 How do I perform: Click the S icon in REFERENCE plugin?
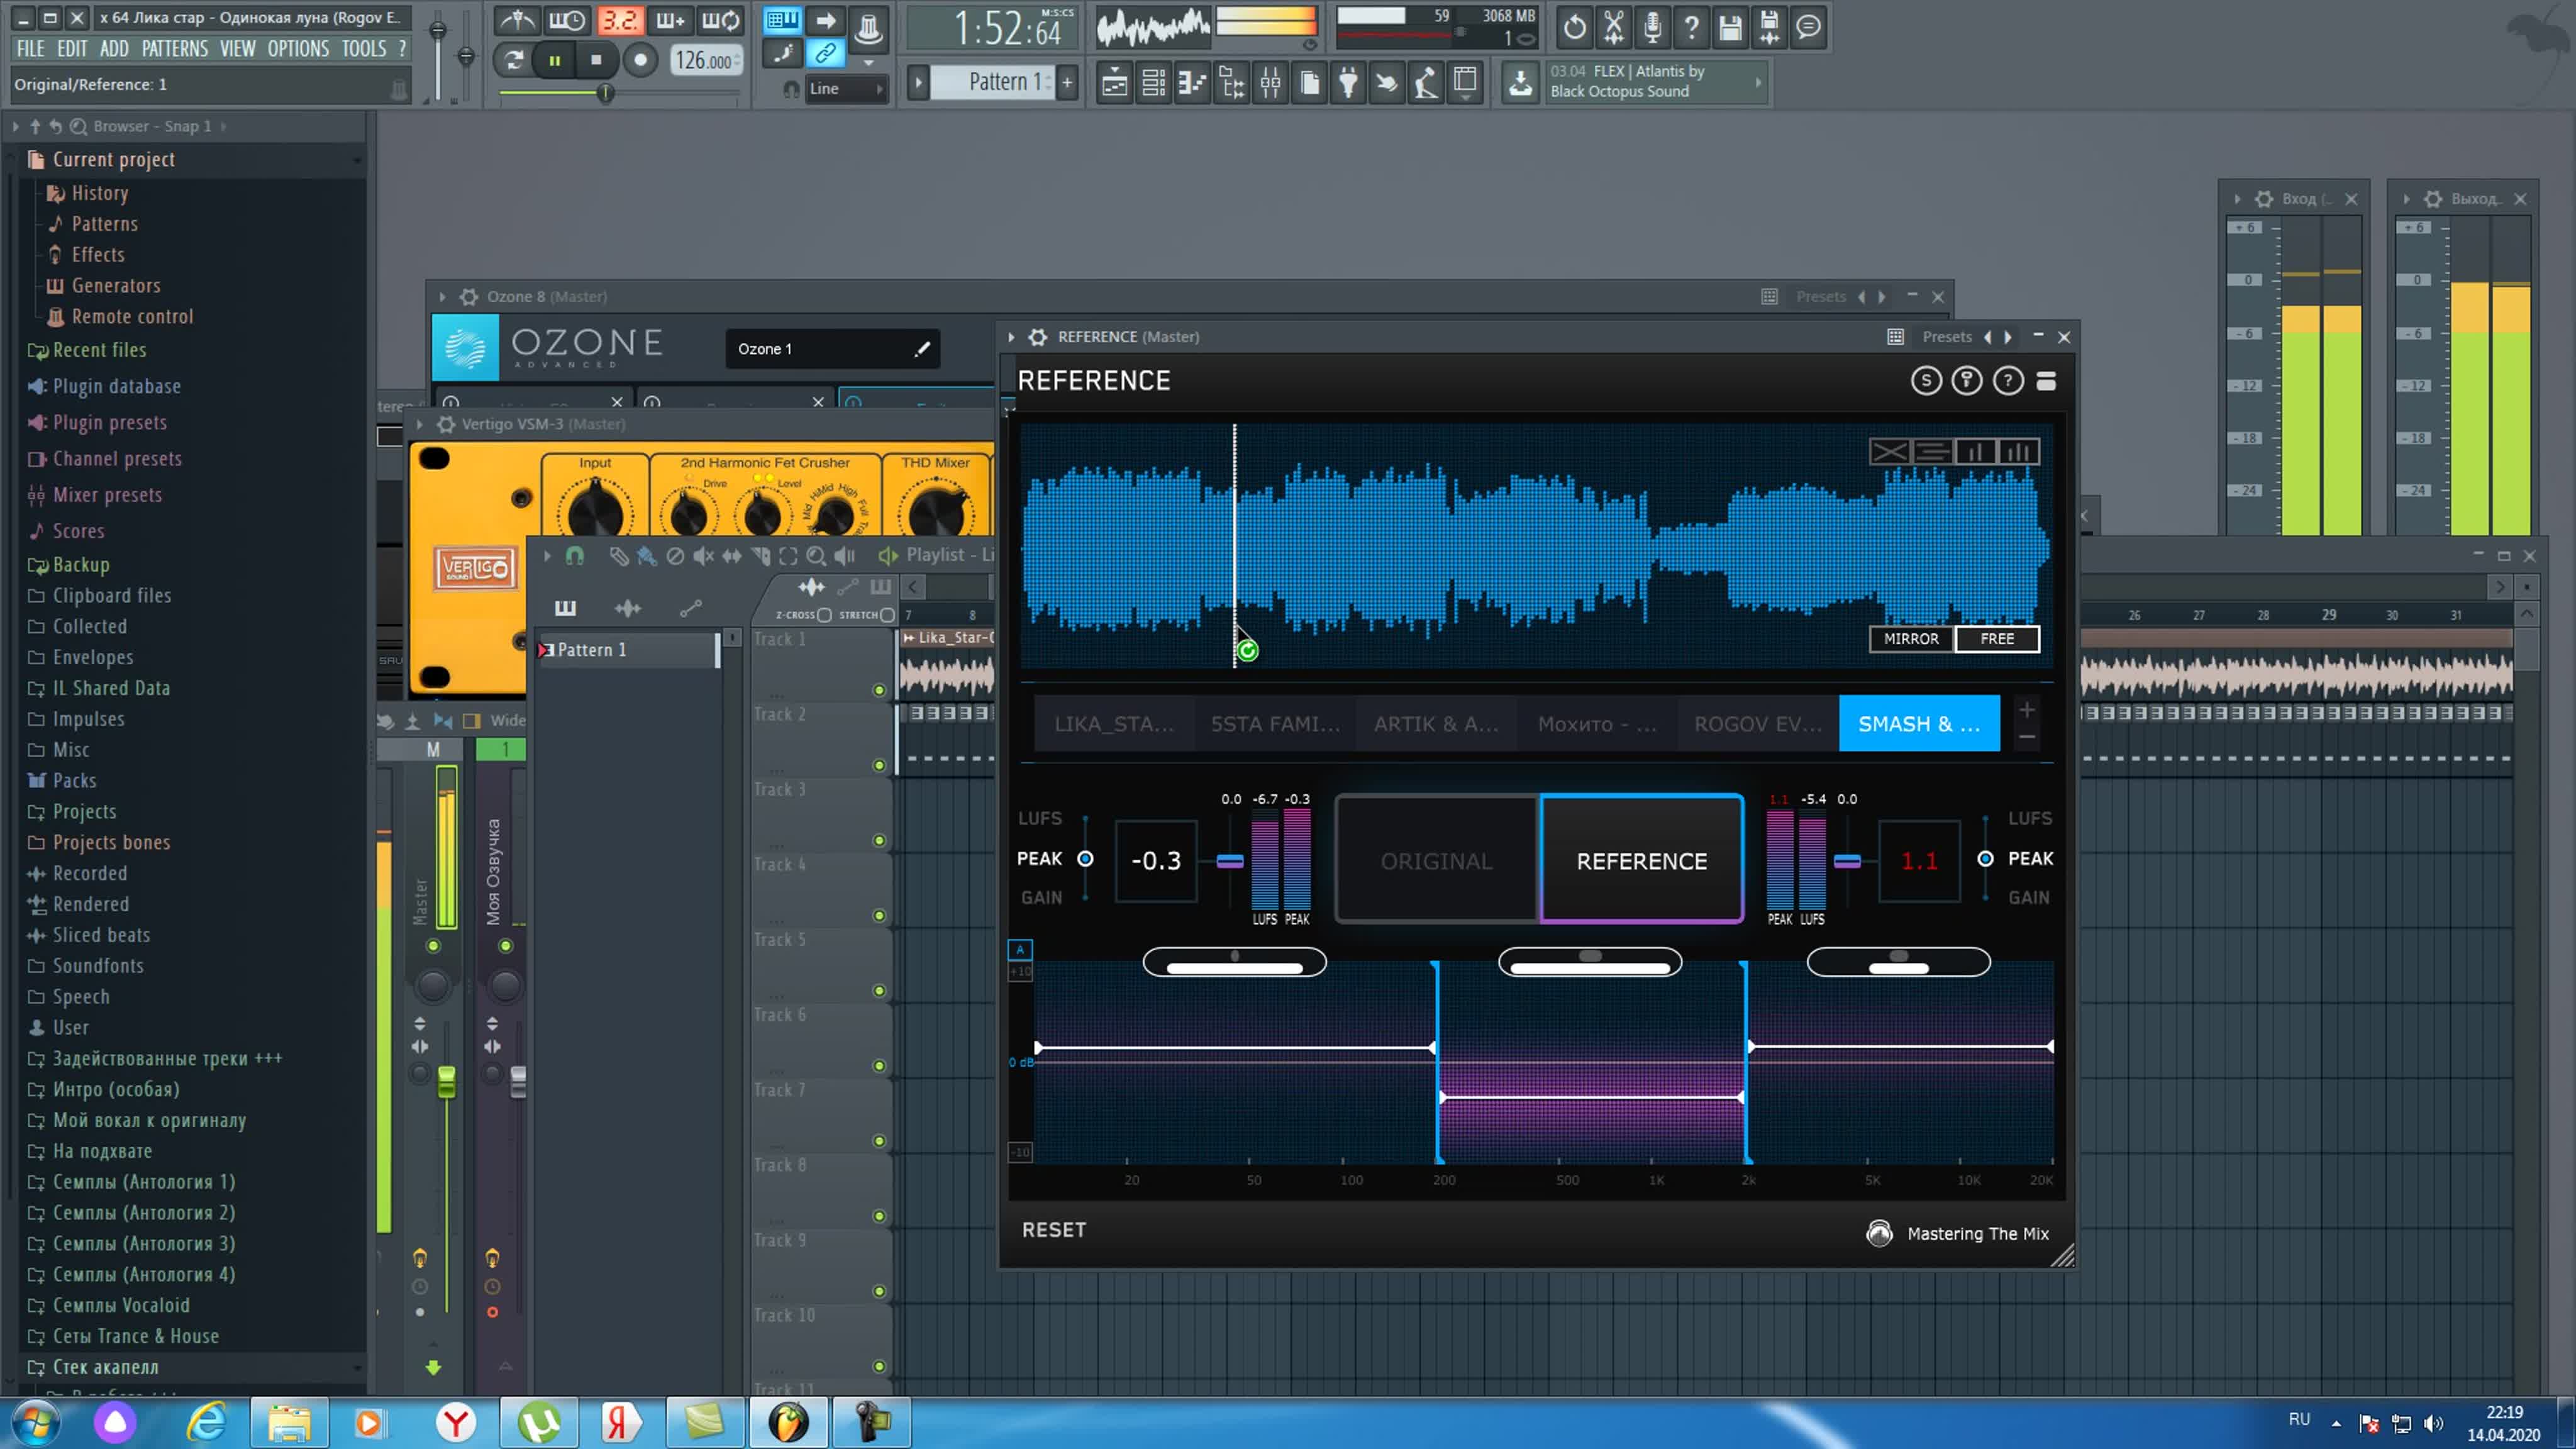click(1926, 381)
